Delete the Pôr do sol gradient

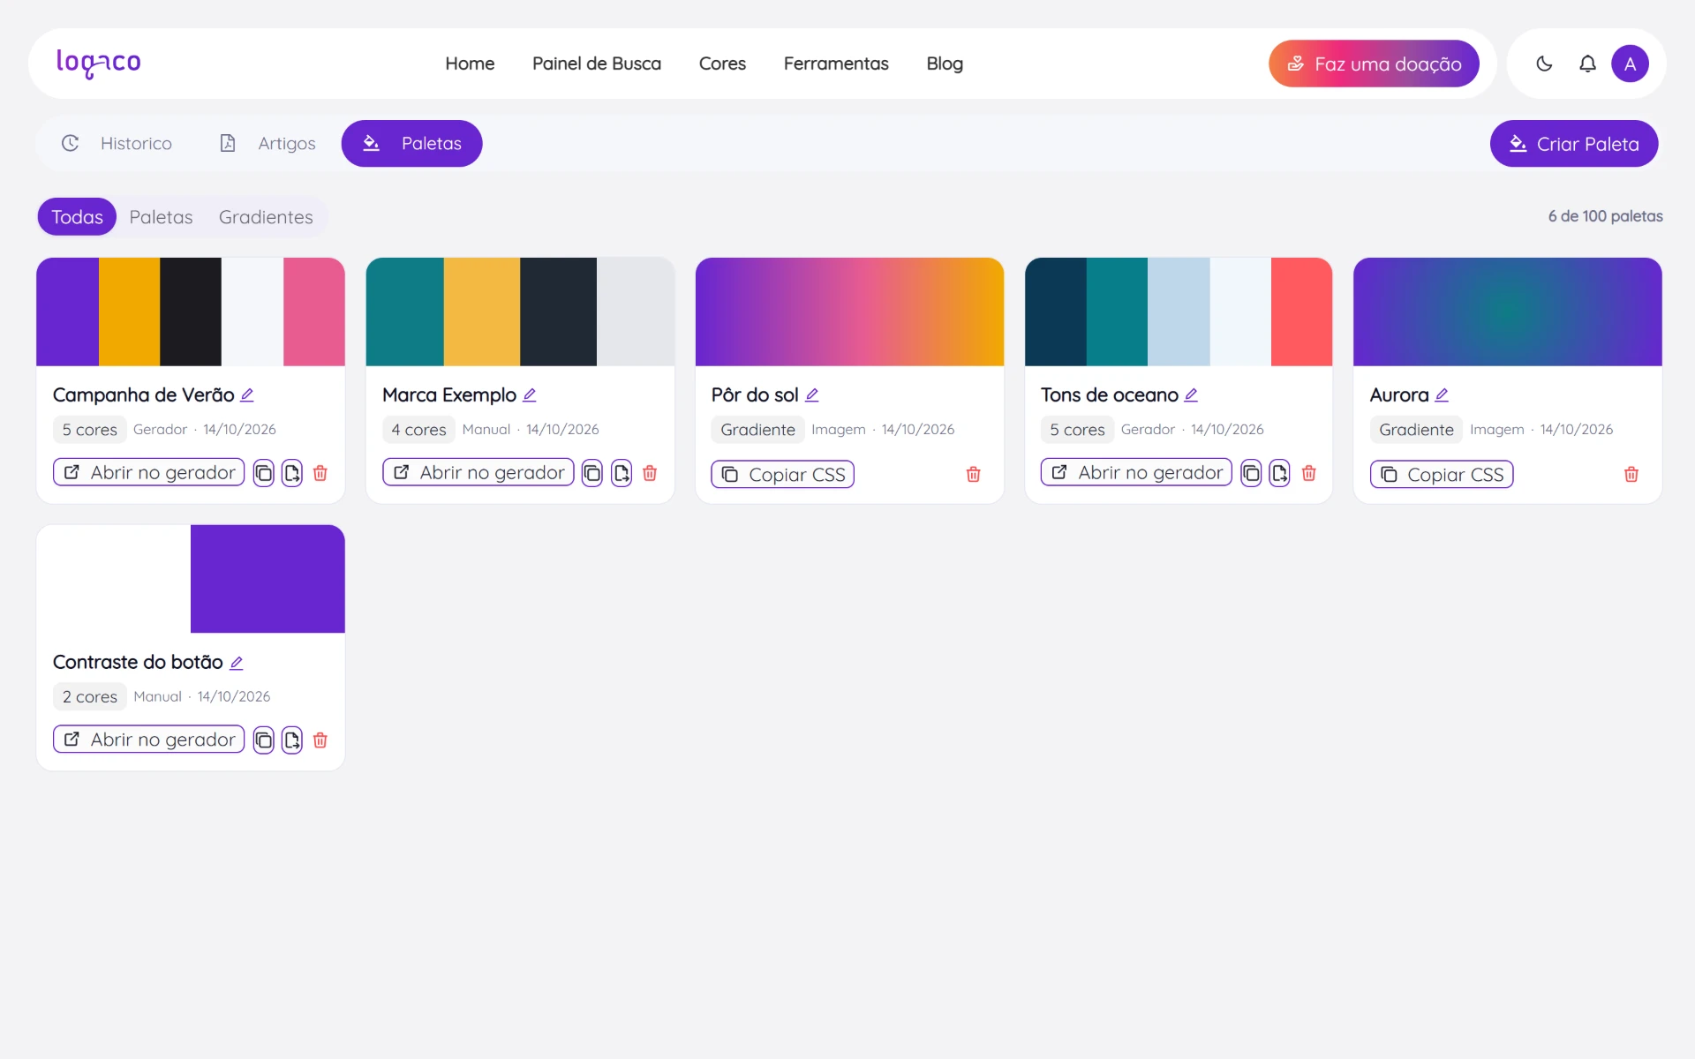pos(974,475)
